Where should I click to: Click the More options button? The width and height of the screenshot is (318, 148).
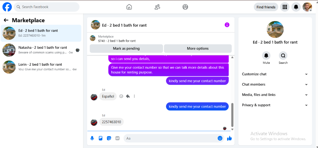(x=198, y=49)
